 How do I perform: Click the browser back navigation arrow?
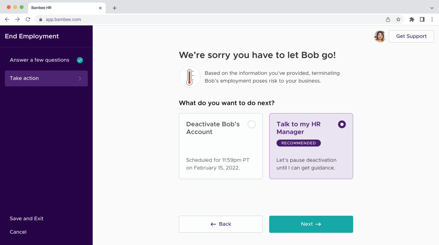(x=7, y=19)
